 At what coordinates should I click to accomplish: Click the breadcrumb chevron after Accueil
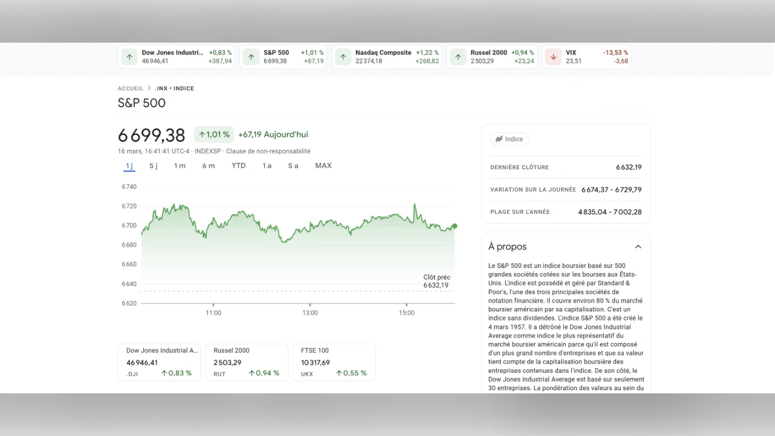click(x=149, y=88)
